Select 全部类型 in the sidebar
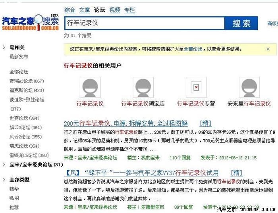The image size is (278, 213). coord(19,180)
